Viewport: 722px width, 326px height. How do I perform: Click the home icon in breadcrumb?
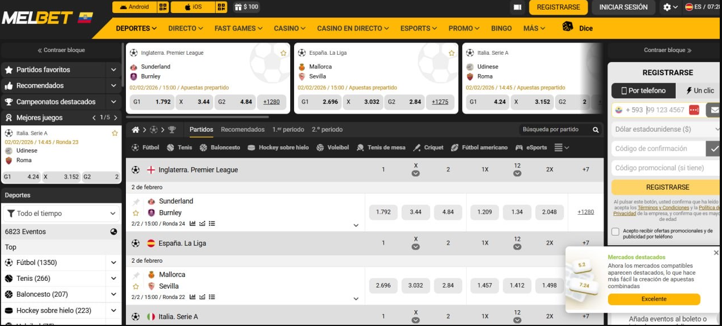click(135, 130)
